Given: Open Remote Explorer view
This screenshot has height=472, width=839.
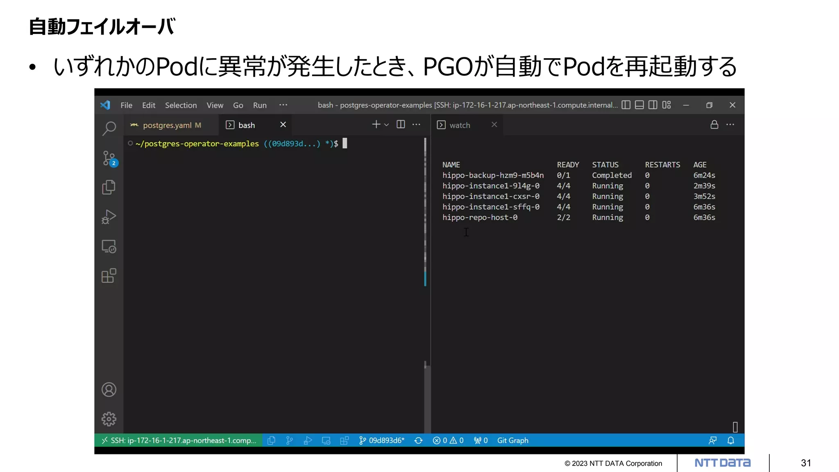Looking at the screenshot, I should (109, 247).
